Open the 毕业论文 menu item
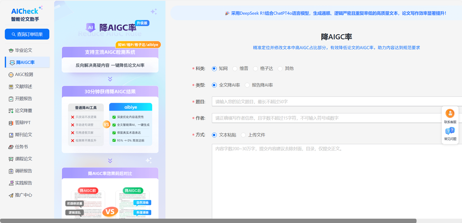462x223 pixels. pos(27,50)
